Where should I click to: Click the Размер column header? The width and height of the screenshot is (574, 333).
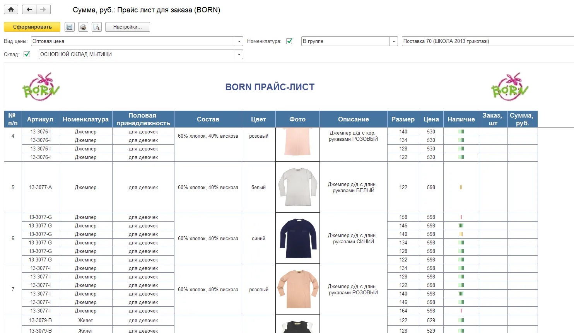[403, 119]
